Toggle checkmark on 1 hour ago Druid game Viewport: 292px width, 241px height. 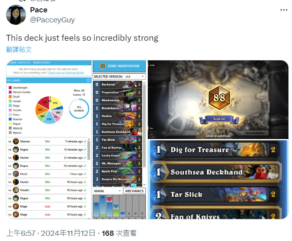click(85, 174)
